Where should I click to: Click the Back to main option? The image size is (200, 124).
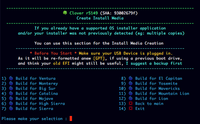pyautogui.click(x=149, y=104)
